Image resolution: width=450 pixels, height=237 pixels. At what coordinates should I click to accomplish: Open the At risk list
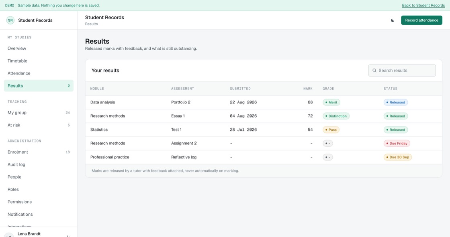pos(39,125)
